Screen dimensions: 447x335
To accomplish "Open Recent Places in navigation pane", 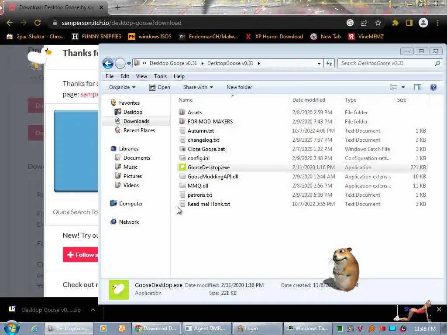I will (x=139, y=130).
